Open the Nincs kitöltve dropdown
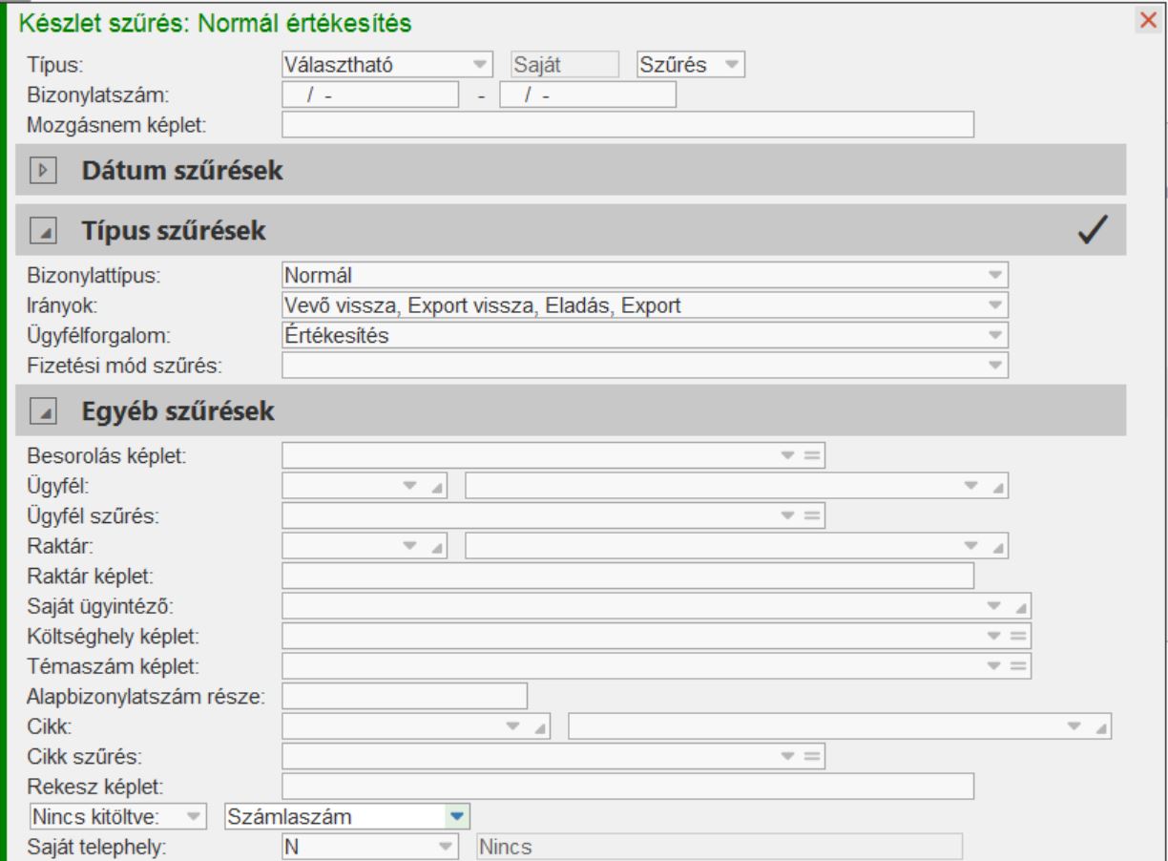Image resolution: width=1168 pixels, height=861 pixels. pos(194,816)
